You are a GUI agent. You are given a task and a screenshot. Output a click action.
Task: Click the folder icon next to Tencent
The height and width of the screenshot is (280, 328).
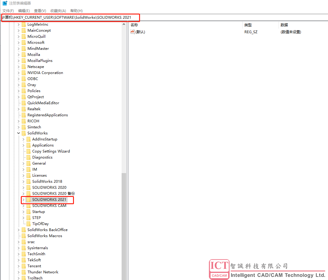[24, 266]
